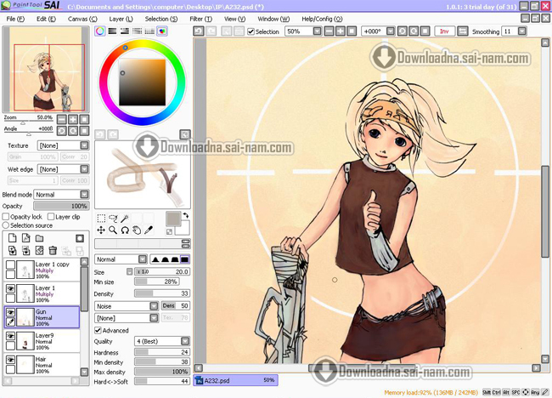The width and height of the screenshot is (552, 398).
Task: Clear the current layer
Action: click(x=39, y=251)
